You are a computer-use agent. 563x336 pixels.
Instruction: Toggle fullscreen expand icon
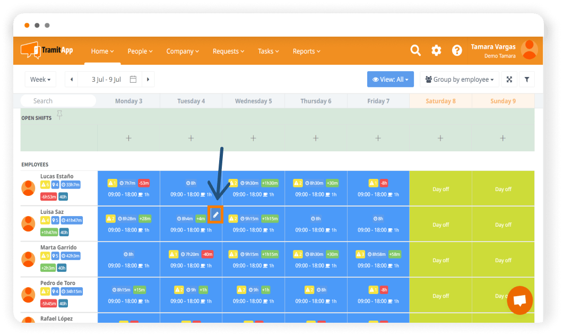point(509,80)
